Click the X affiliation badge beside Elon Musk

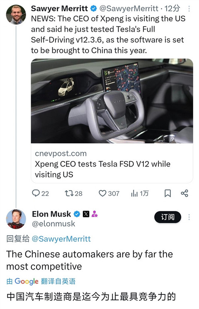pyautogui.click(x=86, y=214)
